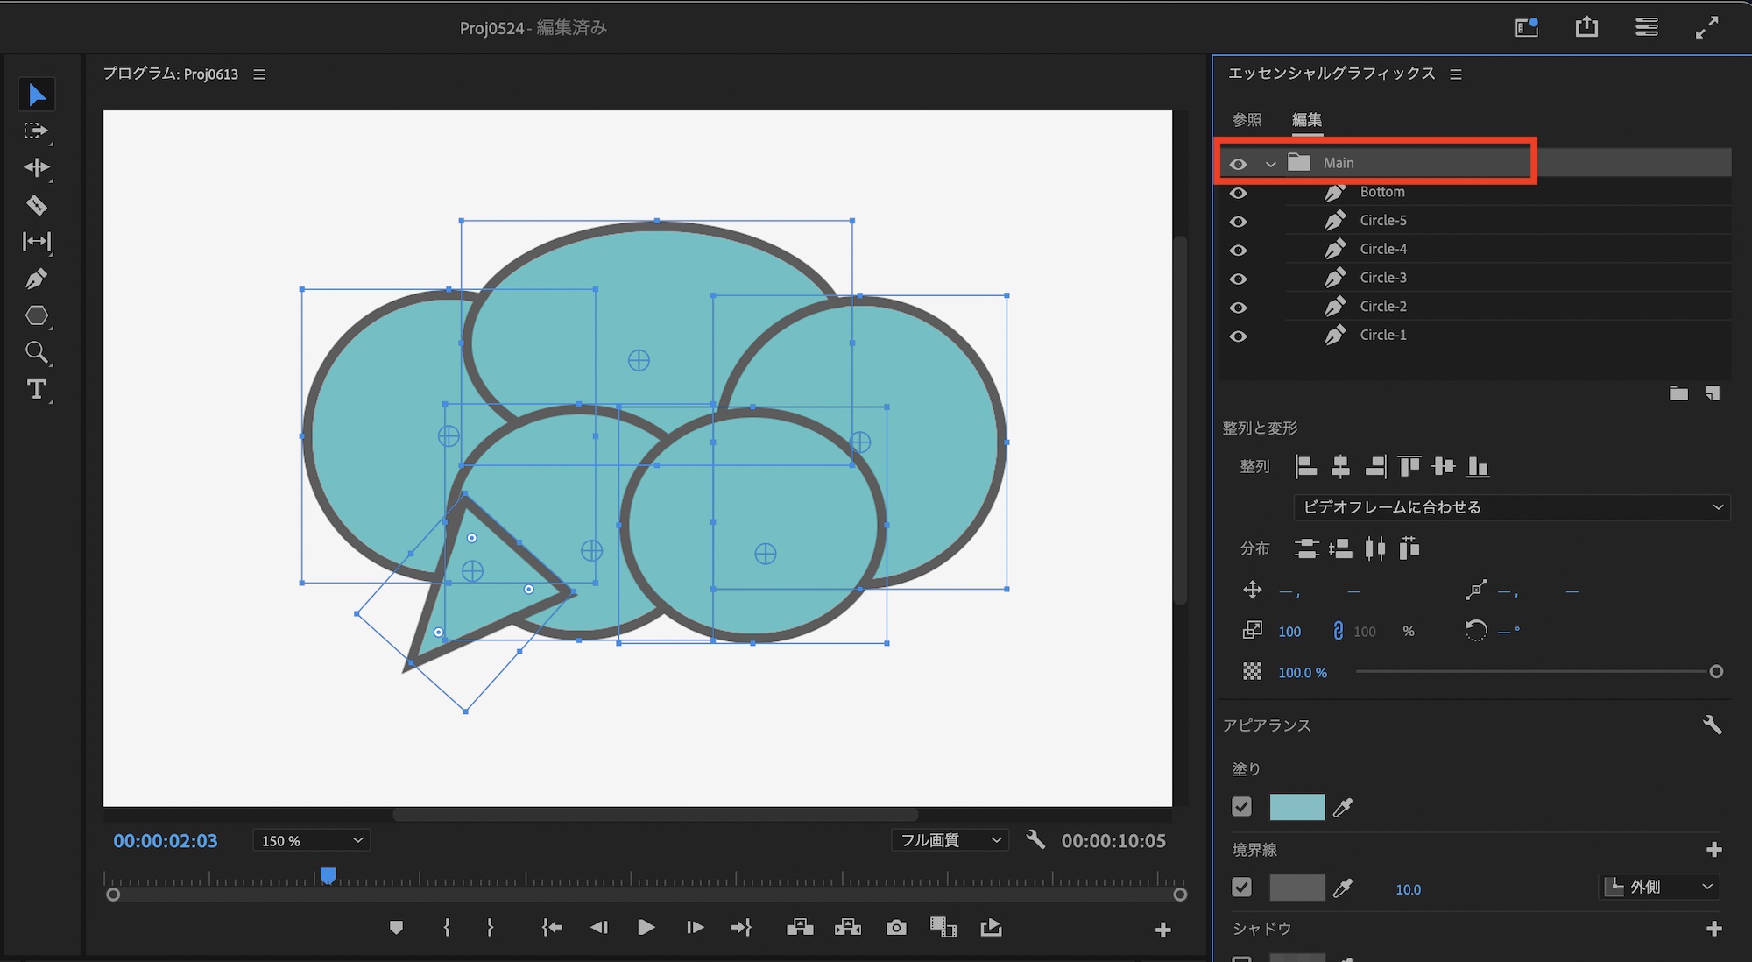1752x962 pixels.
Task: Collapse the Main group
Action: click(1270, 164)
